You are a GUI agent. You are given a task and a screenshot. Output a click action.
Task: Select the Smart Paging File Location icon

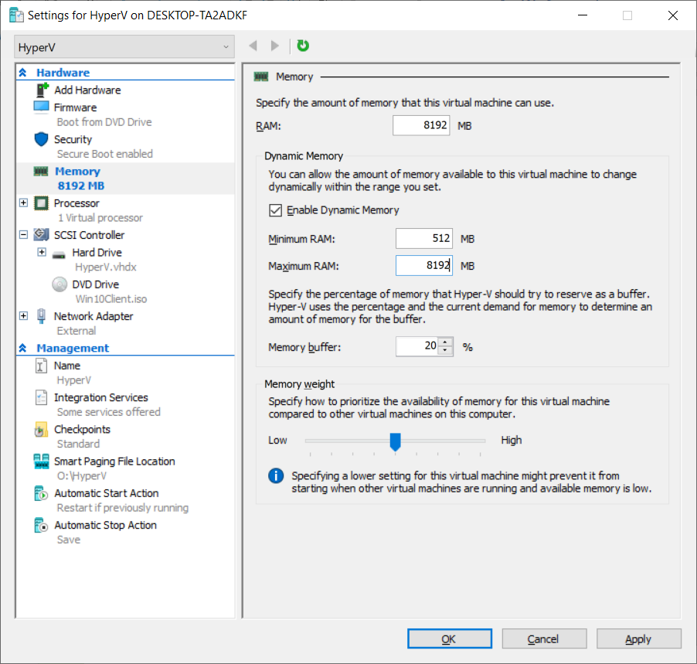click(42, 461)
